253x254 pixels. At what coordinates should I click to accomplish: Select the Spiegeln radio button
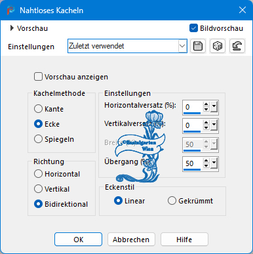[x=38, y=139]
